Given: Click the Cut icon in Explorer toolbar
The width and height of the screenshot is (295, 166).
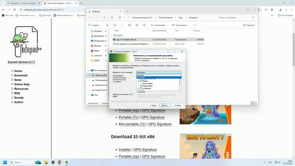Looking at the screenshot, I should [107, 25].
